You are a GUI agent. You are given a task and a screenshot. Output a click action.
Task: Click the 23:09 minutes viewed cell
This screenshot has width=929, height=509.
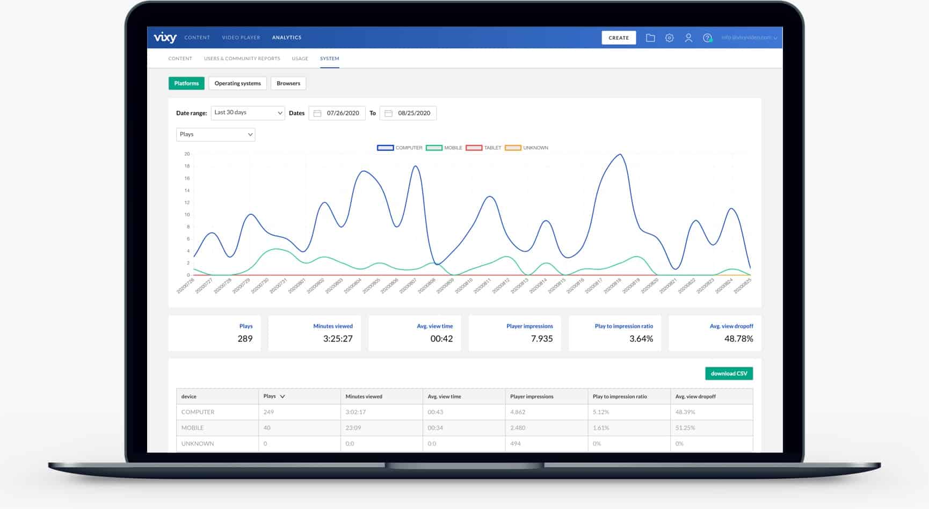tap(382, 428)
